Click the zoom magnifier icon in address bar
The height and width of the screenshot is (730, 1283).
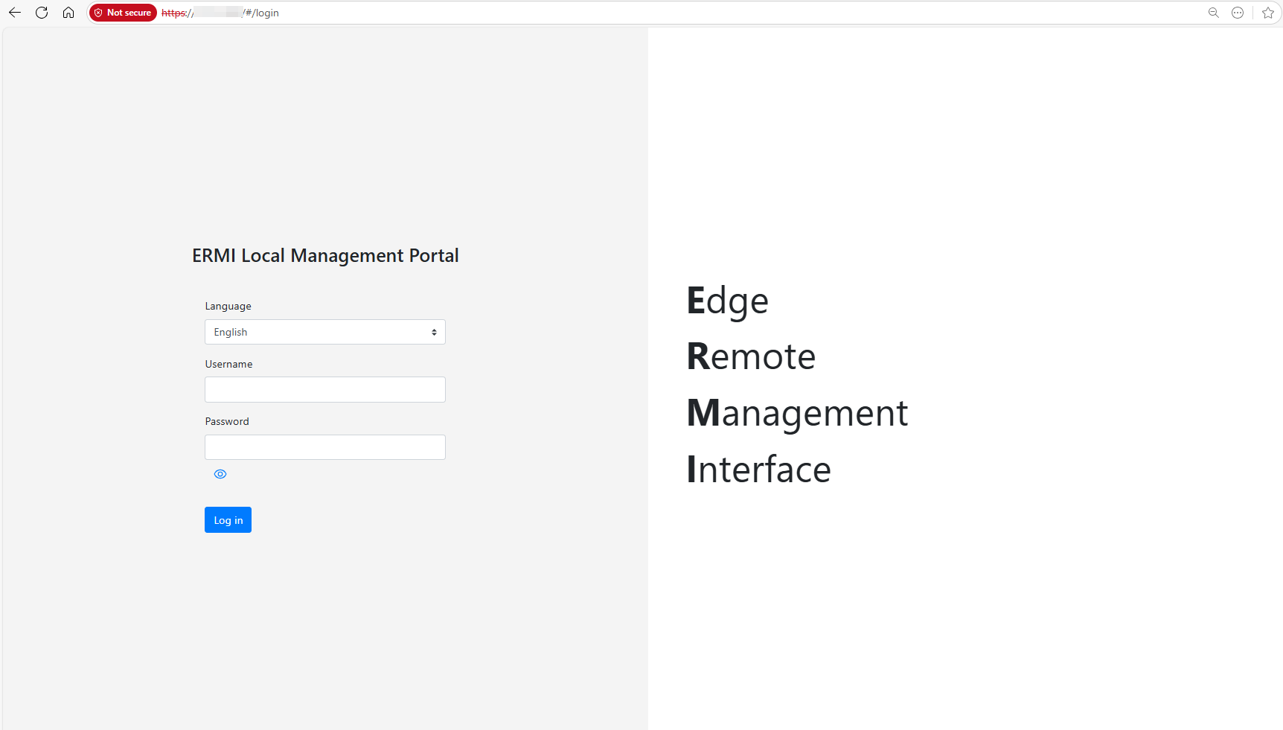point(1213,13)
